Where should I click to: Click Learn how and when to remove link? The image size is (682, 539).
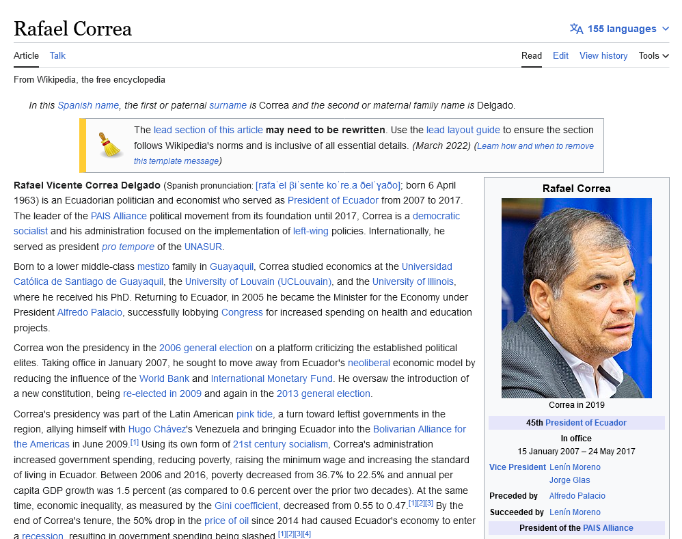[x=536, y=146]
